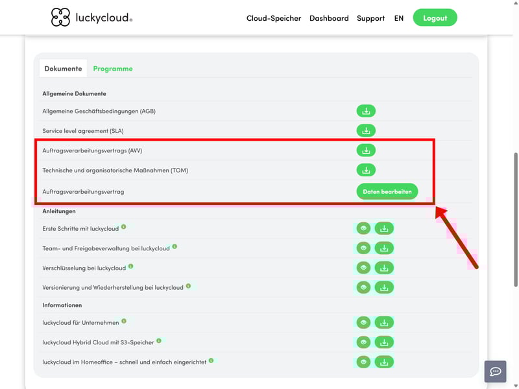Download luckycloud im Homeoffice info
This screenshot has width=519, height=389.
[x=384, y=362]
